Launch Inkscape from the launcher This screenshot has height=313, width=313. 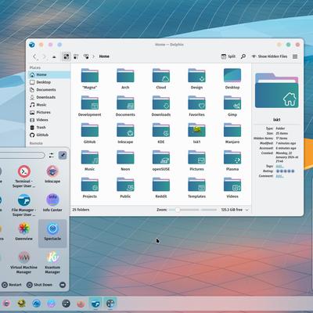[52, 174]
